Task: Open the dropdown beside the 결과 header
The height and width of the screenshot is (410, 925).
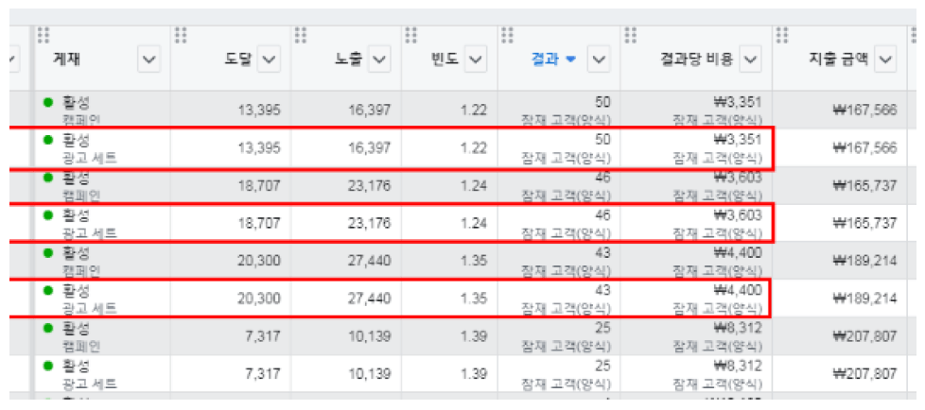Action: tap(599, 60)
